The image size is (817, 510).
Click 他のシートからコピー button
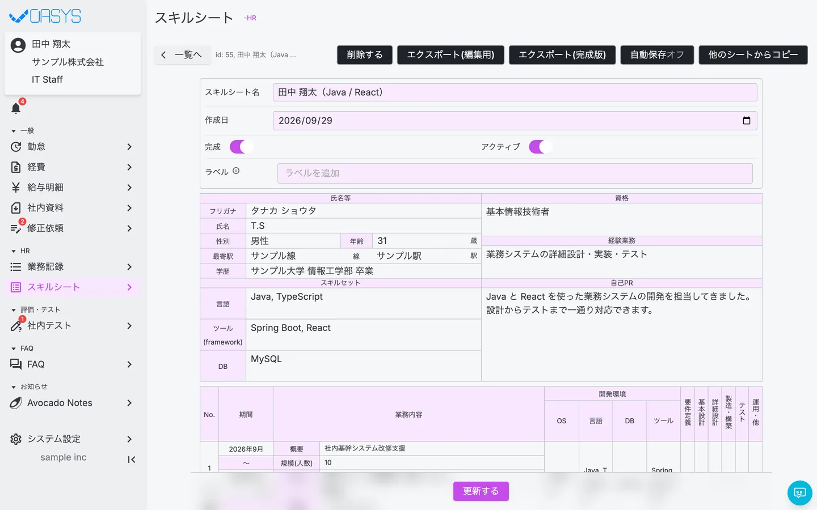click(x=753, y=55)
